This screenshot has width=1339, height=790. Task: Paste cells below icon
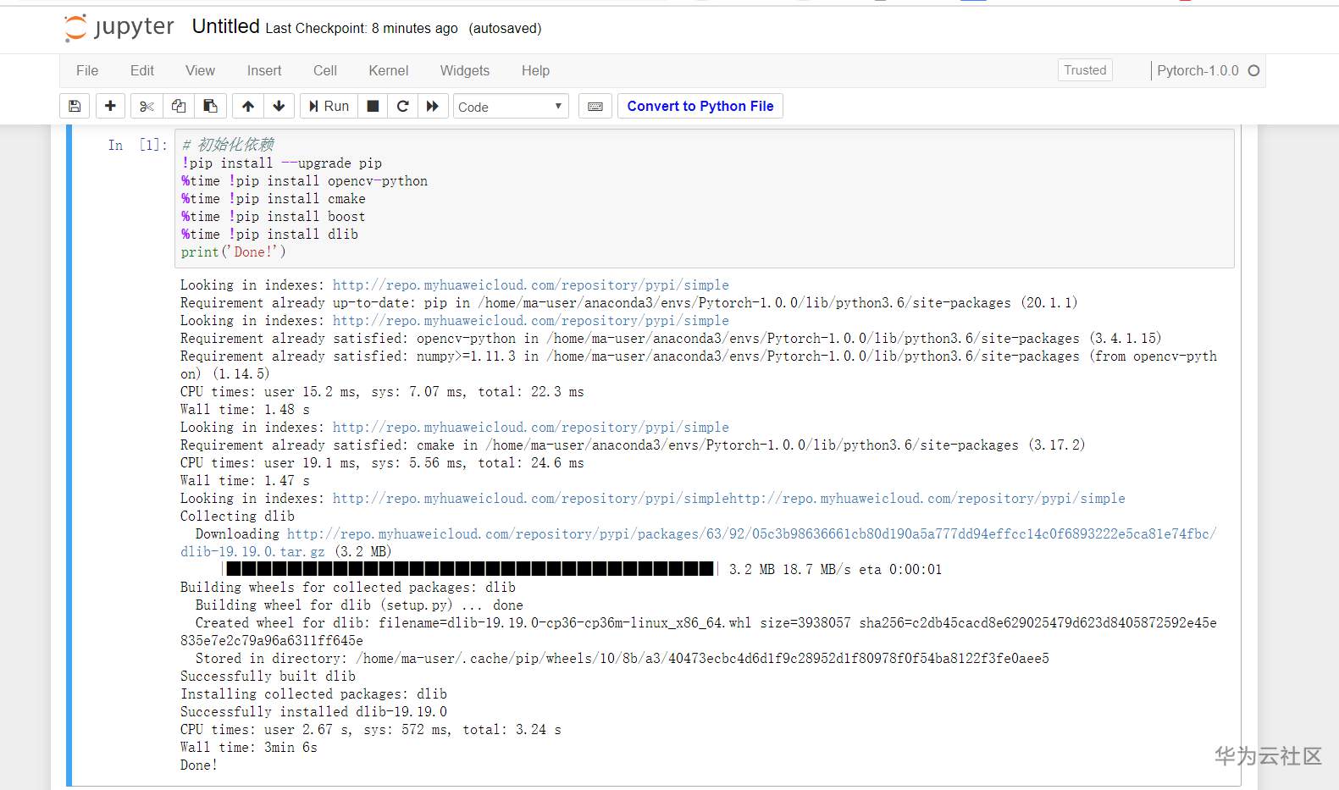tap(210, 106)
